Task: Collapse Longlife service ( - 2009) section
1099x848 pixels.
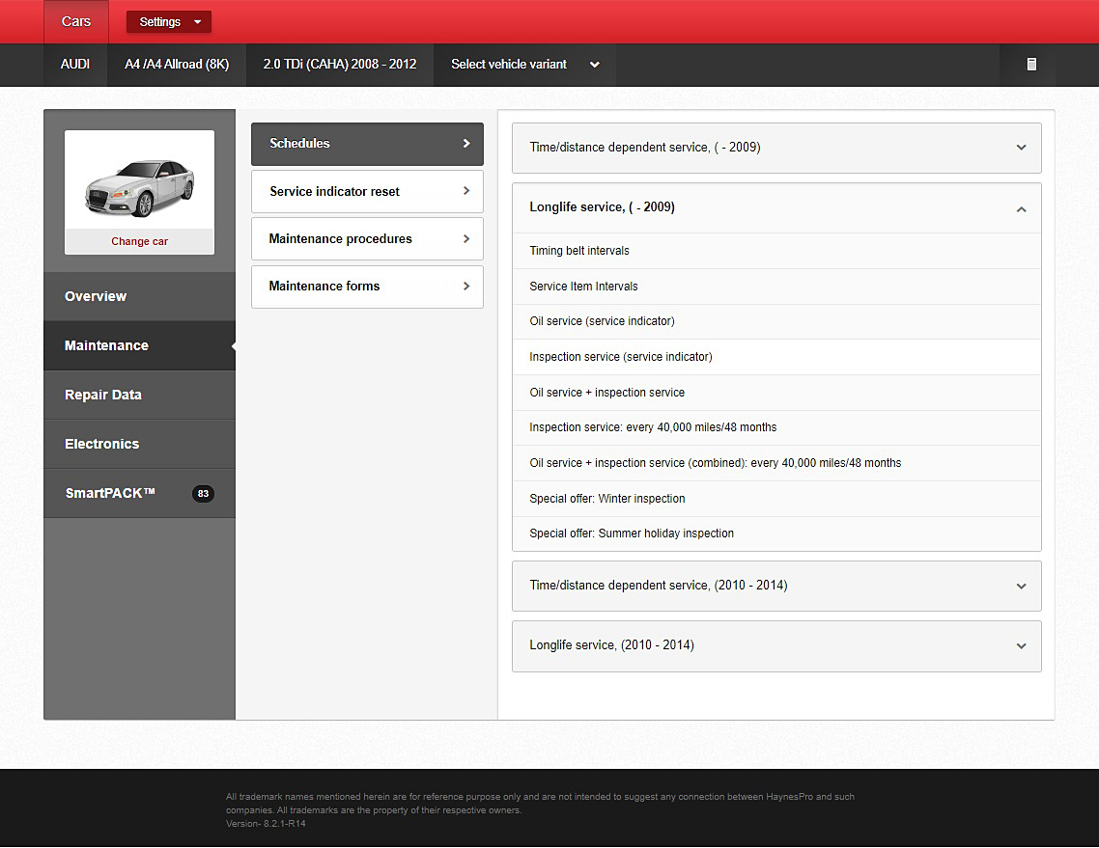Action: point(1021,208)
